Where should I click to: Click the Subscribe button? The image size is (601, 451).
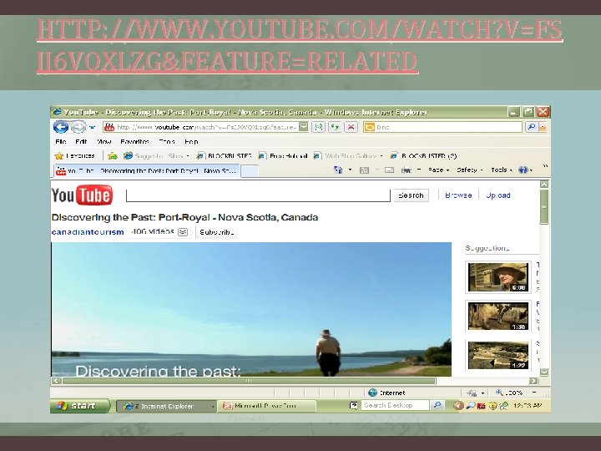pyautogui.click(x=217, y=232)
